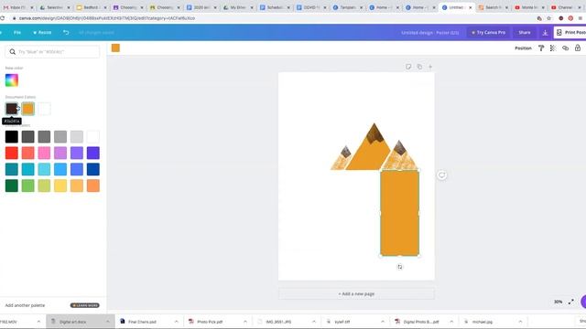Pick the red default color swatch

tap(12, 153)
